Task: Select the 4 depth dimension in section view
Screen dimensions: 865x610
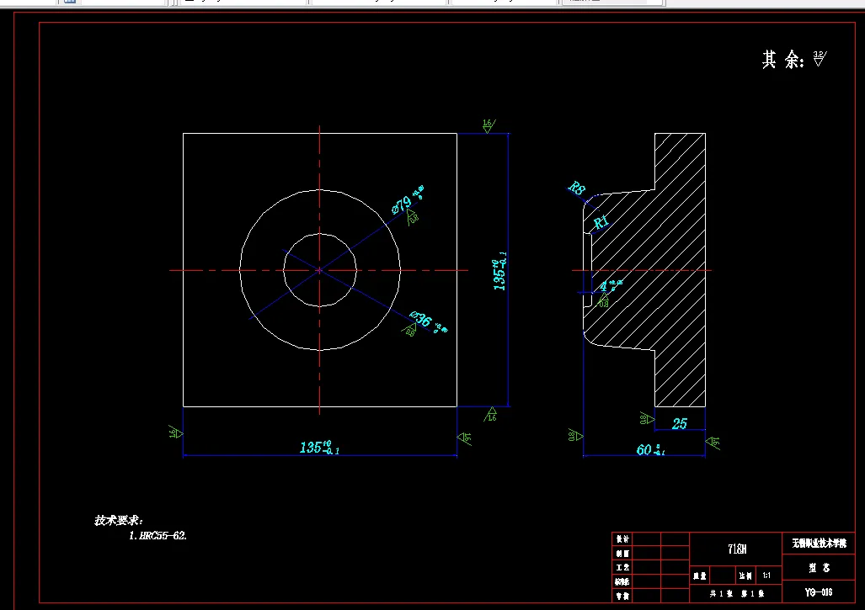Action: tap(611, 285)
